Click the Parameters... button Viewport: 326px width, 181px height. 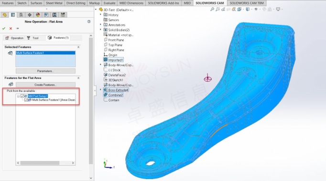[45, 71]
